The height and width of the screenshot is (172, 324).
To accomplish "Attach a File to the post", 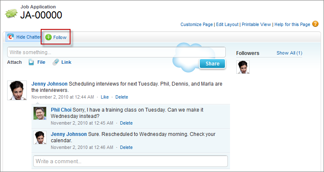I will [41, 62].
